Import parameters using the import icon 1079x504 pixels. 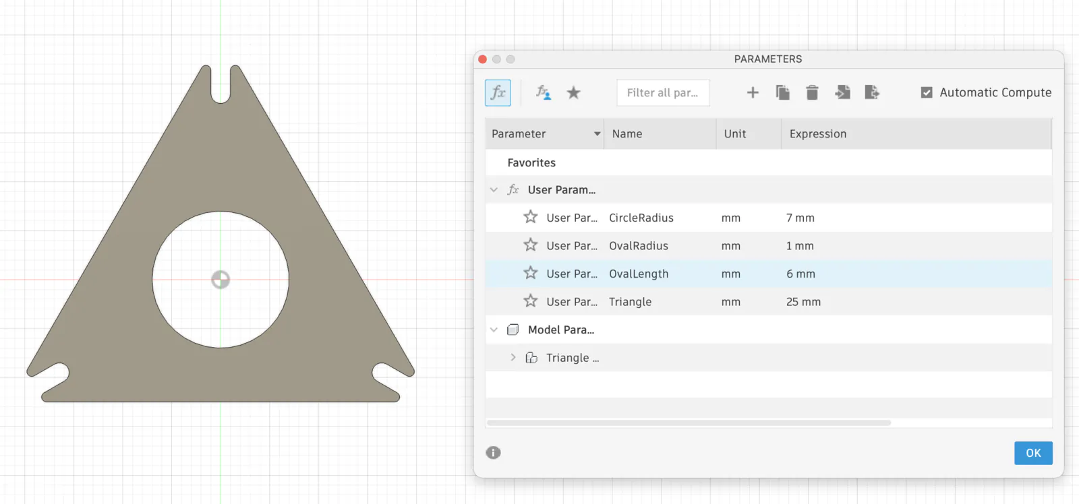point(842,92)
